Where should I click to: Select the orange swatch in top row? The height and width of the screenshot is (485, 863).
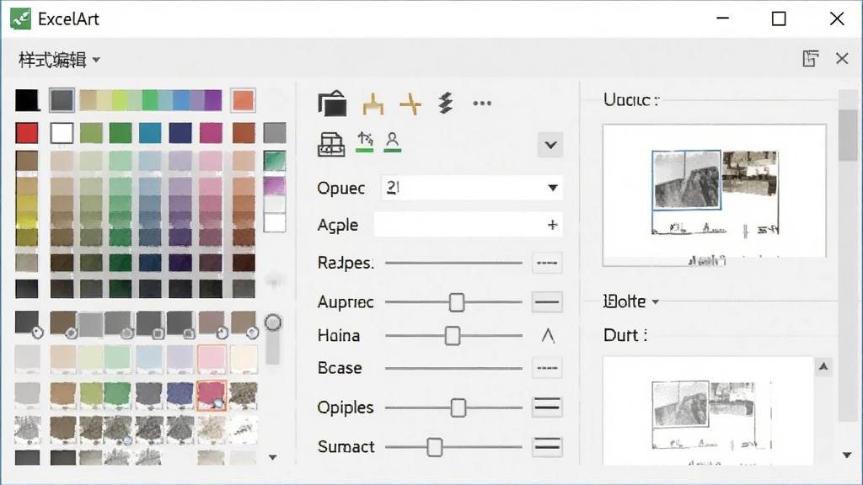tap(243, 101)
